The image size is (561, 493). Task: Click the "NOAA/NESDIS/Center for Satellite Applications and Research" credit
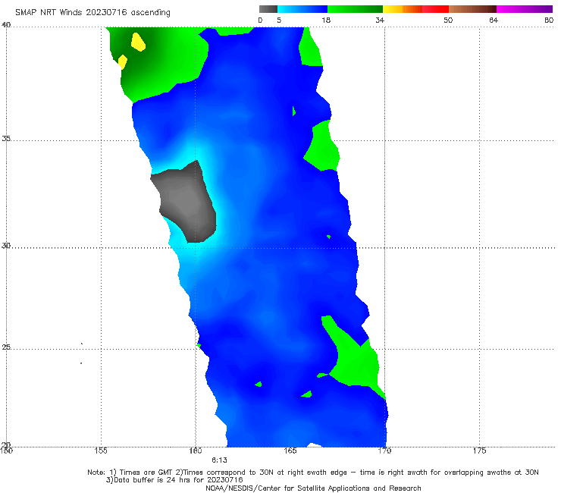(x=313, y=488)
